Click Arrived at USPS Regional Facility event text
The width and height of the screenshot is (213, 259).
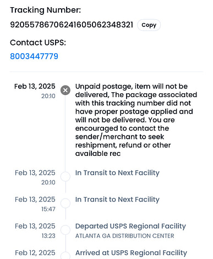(x=131, y=253)
